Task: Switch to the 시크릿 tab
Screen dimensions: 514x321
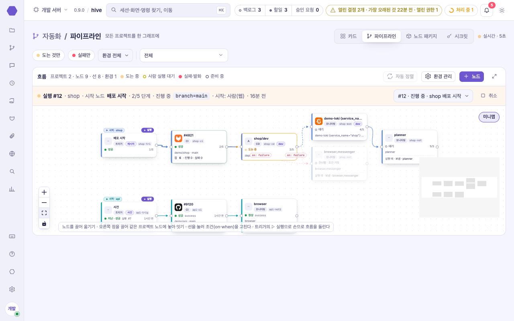Action: tap(457, 36)
